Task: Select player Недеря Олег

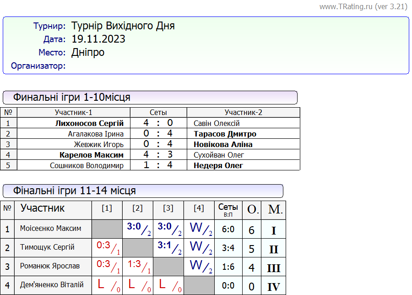Action: tap(218, 165)
